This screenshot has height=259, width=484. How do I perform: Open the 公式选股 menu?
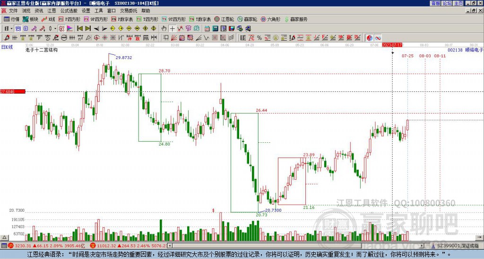69,11
